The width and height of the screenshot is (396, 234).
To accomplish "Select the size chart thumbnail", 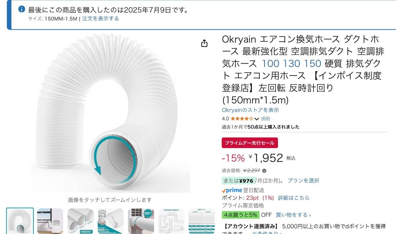I will click(x=202, y=221).
